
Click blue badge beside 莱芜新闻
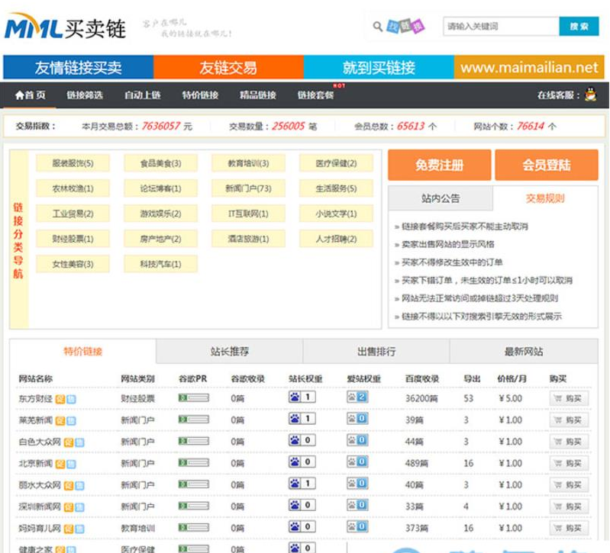click(x=70, y=420)
